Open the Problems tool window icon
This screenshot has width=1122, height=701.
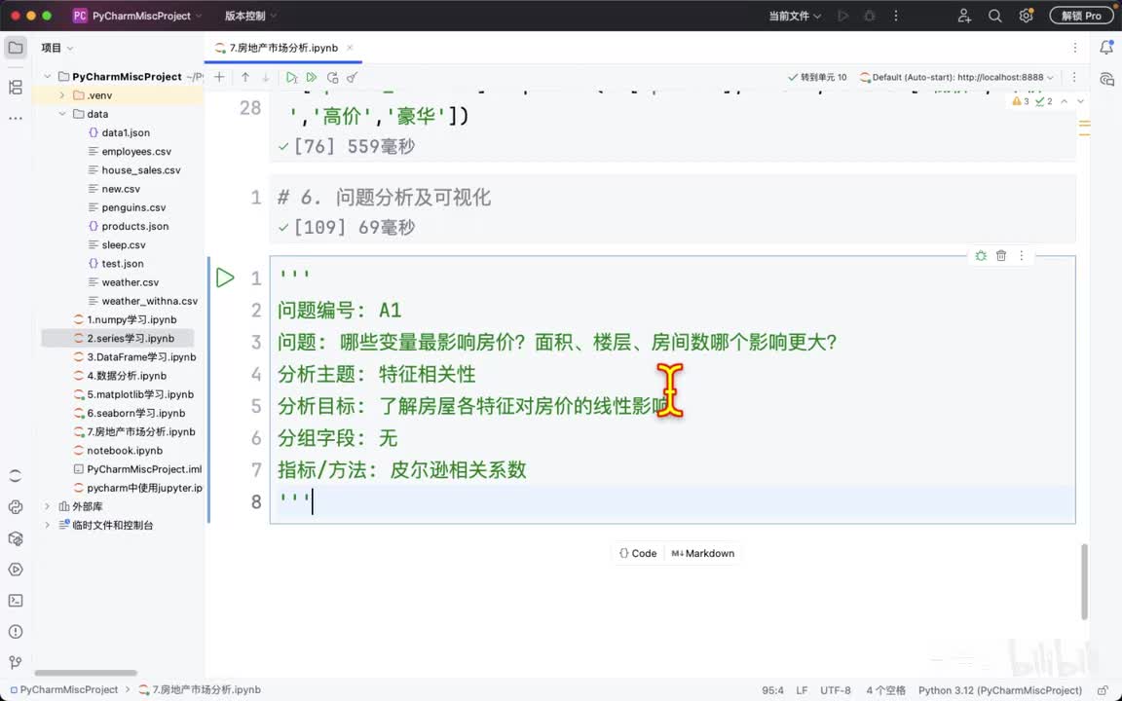16,632
